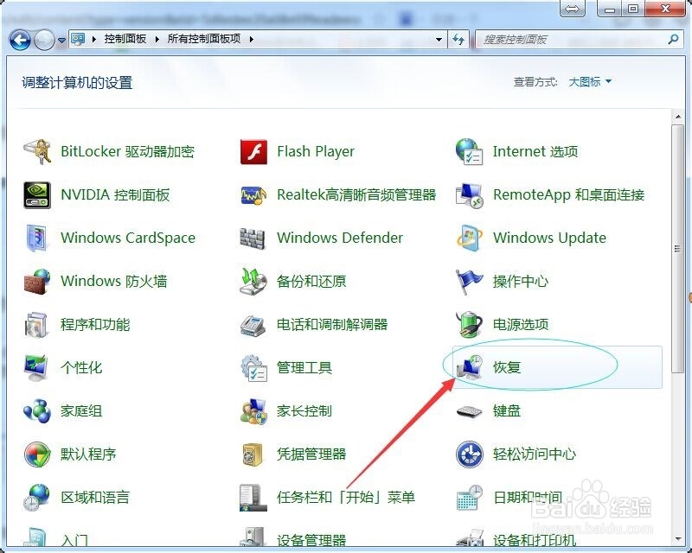Expand recent pages arrow beside Forward
The image size is (692, 553).
[x=61, y=41]
